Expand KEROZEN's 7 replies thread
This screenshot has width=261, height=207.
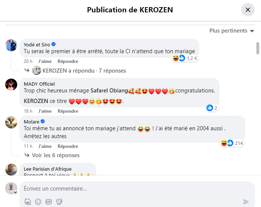[x=84, y=70]
